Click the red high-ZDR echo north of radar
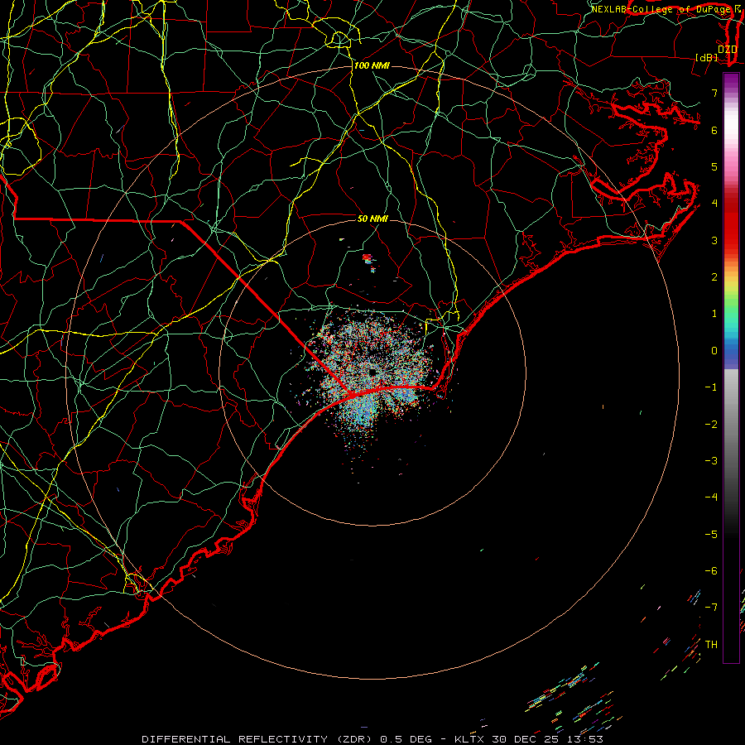 tap(368, 258)
